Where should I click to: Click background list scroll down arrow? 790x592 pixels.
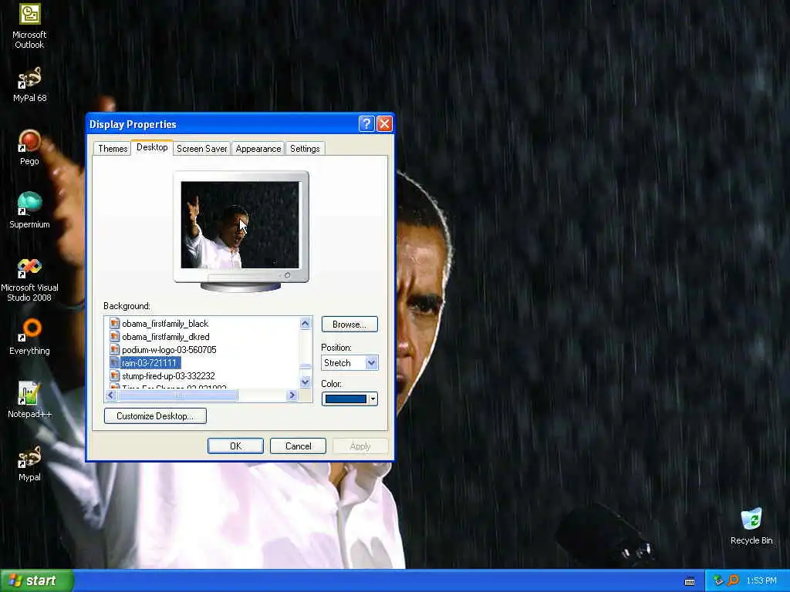coord(306,382)
